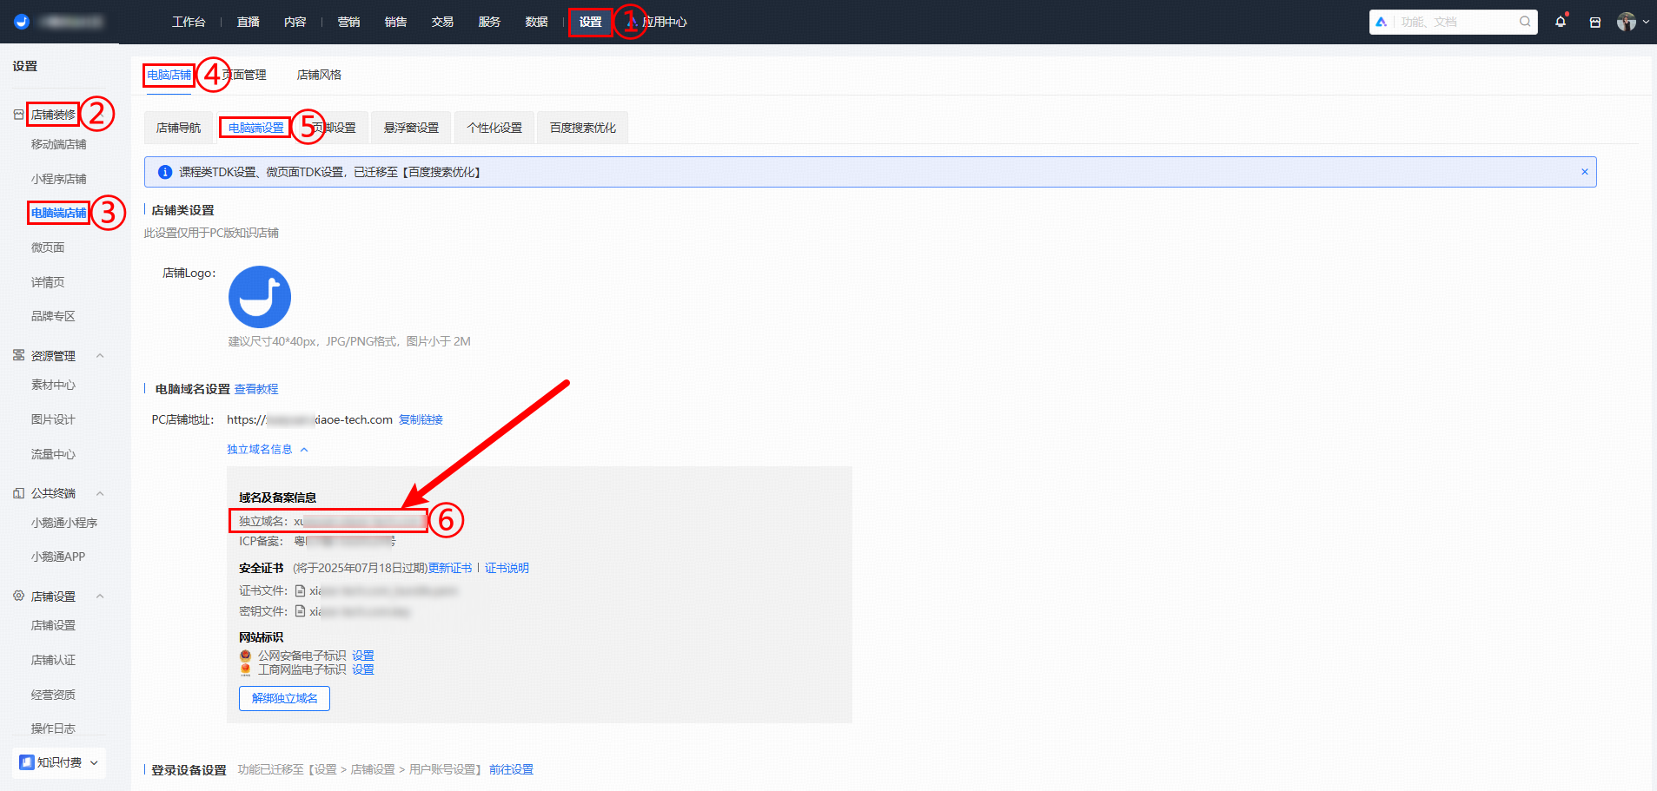Viewport: 1657px width, 791px height.
Task: Click the 公网安备电子标识 badge icon
Action: tap(246, 656)
